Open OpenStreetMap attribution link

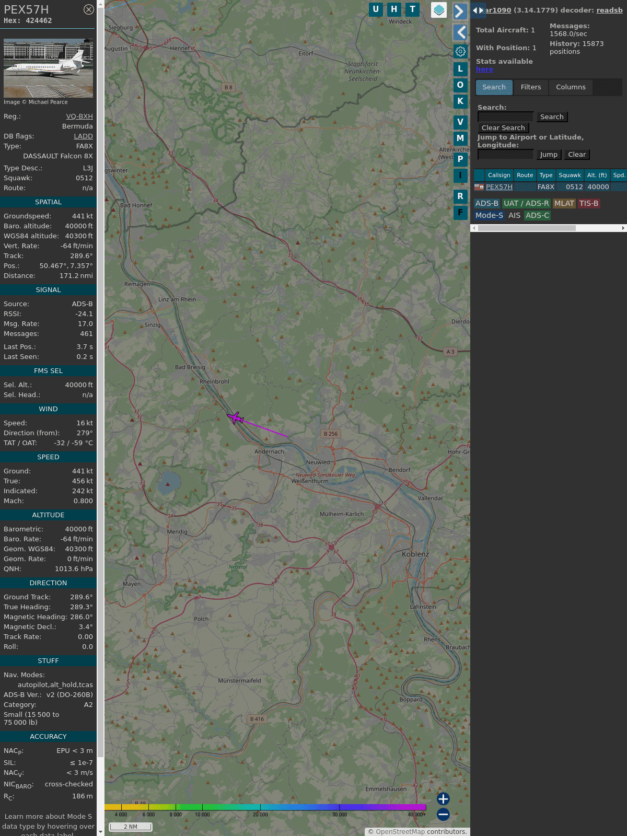click(400, 832)
